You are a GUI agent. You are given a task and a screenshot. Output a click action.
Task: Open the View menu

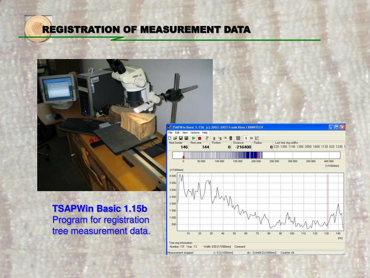(185, 132)
